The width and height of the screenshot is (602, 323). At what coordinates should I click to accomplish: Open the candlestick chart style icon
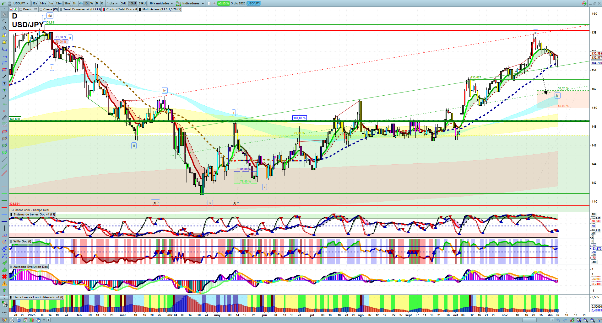(x=4, y=3)
